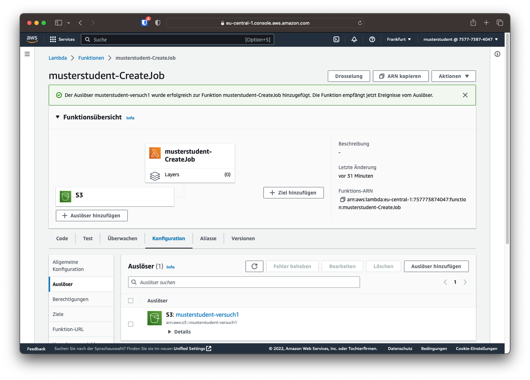Image resolution: width=530 pixels, height=380 pixels.
Task: Click the Safari address bar
Action: click(265, 23)
